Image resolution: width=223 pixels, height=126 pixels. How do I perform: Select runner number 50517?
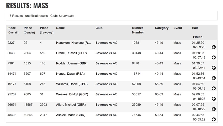(x=136, y=94)
